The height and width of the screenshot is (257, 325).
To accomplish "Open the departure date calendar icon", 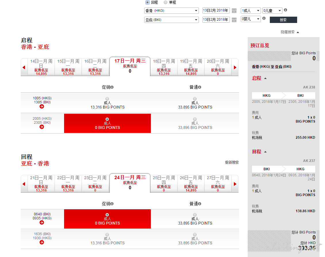I will point(234,11).
